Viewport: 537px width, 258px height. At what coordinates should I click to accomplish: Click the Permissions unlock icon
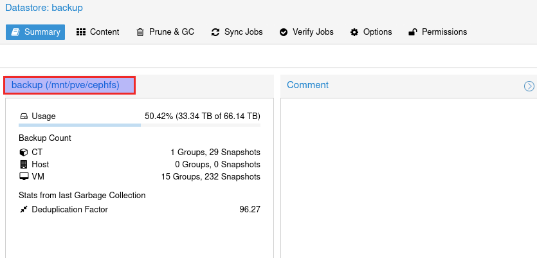pyautogui.click(x=413, y=32)
